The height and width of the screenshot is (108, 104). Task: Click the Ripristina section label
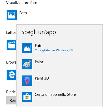point(11,92)
